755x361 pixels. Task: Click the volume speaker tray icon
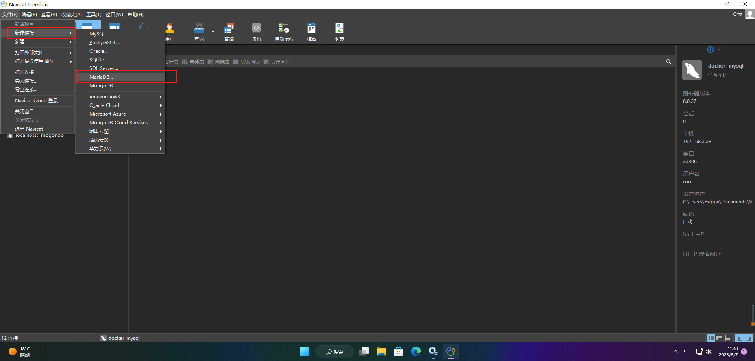coord(709,352)
